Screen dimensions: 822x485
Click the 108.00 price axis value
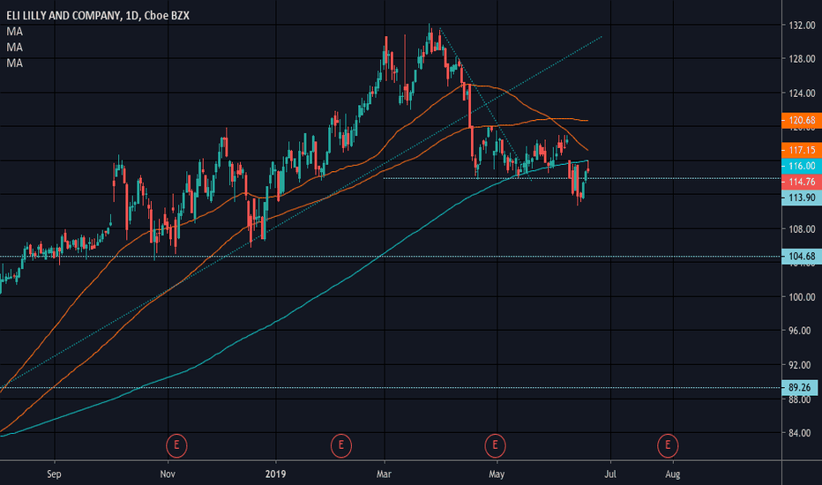[802, 229]
